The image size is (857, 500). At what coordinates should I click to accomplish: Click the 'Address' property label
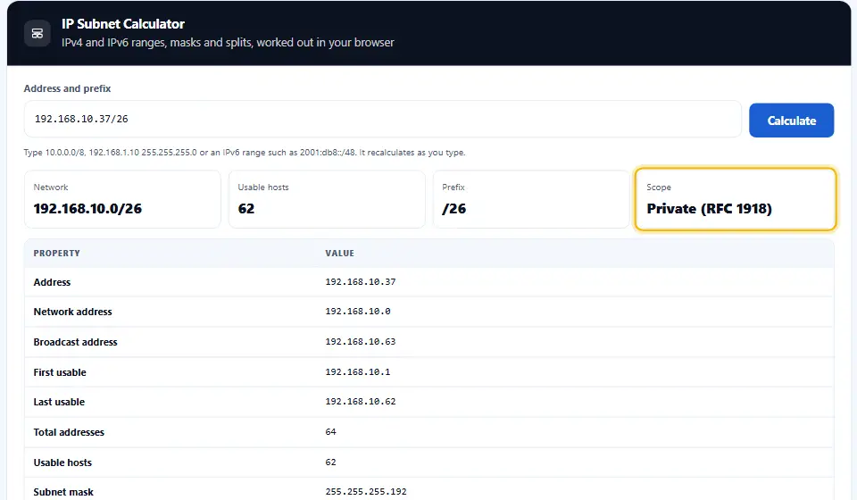52,282
